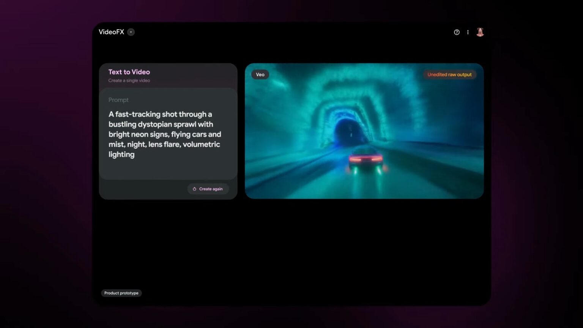Click the Product prototype badge
This screenshot has height=328, width=583.
coord(121,293)
